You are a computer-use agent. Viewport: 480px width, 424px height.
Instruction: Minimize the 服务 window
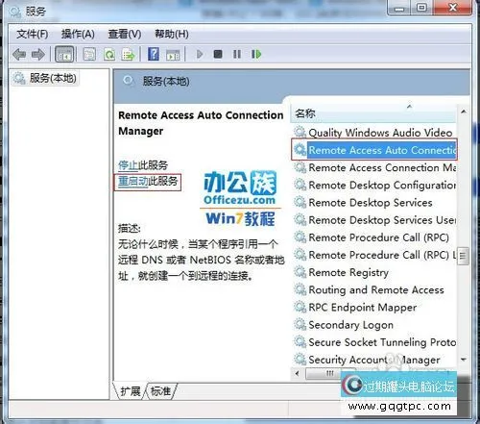[399, 8]
